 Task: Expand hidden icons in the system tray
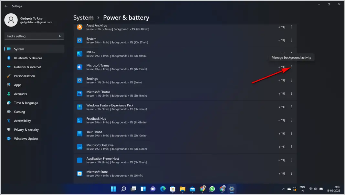(284, 189)
